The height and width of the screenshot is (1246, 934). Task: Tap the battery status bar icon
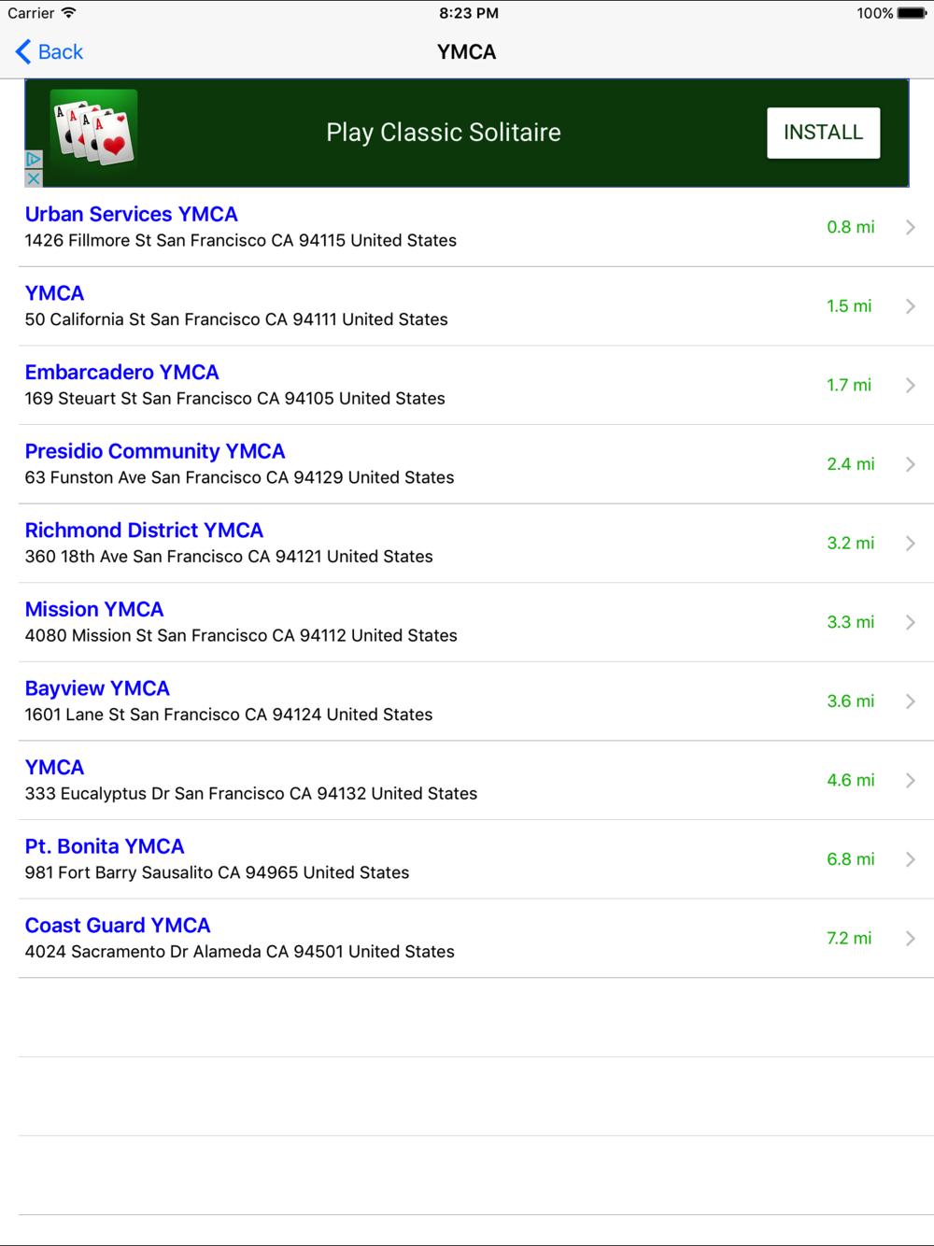pyautogui.click(x=913, y=13)
